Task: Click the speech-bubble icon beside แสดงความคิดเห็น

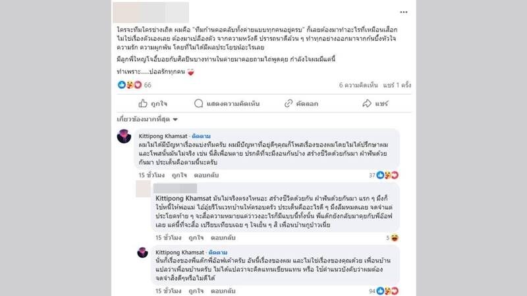Action: coord(199,103)
